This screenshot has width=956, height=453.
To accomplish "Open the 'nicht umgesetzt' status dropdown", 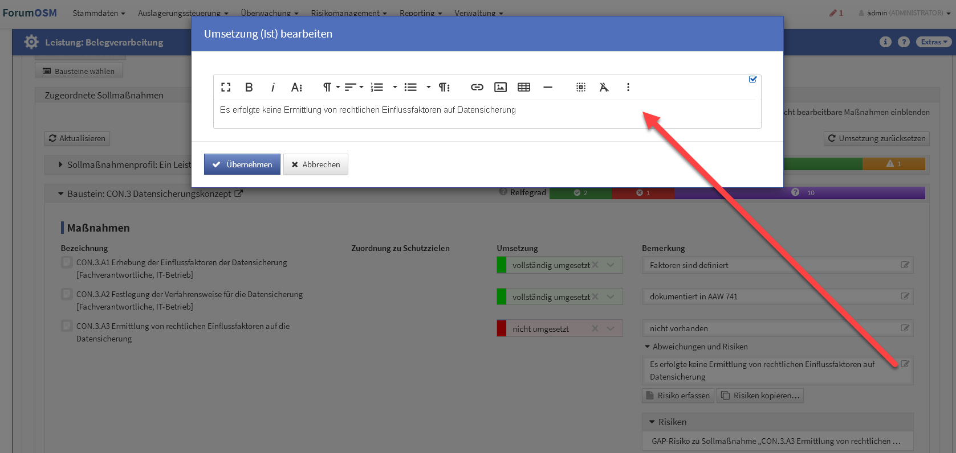I will (x=611, y=328).
